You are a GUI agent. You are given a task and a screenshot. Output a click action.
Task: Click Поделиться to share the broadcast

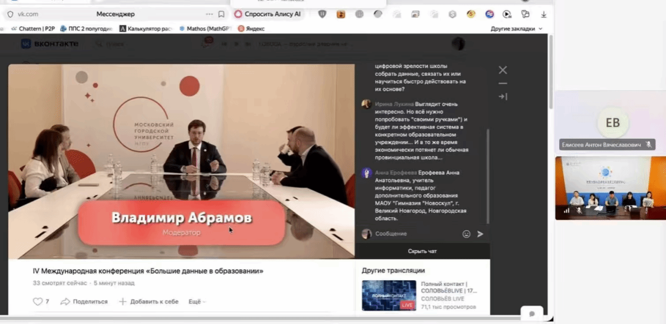point(84,302)
